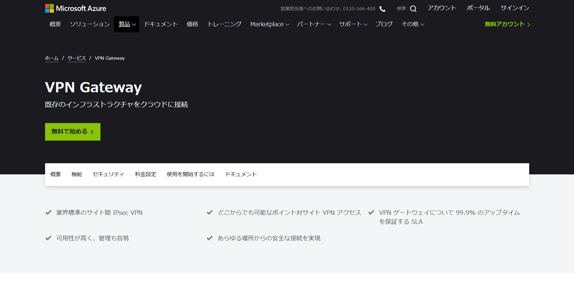This screenshot has width=574, height=283.
Task: Open ソリューション in the navigation bar
Action: [90, 24]
